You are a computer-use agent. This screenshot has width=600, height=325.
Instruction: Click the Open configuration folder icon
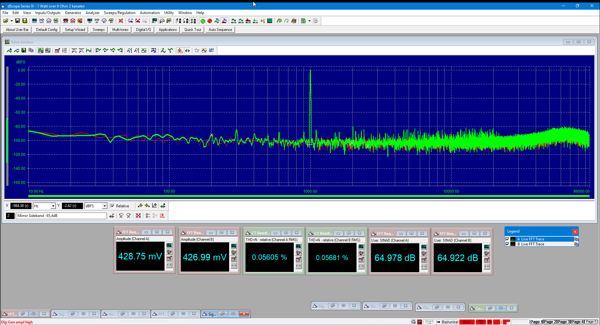pos(6,21)
